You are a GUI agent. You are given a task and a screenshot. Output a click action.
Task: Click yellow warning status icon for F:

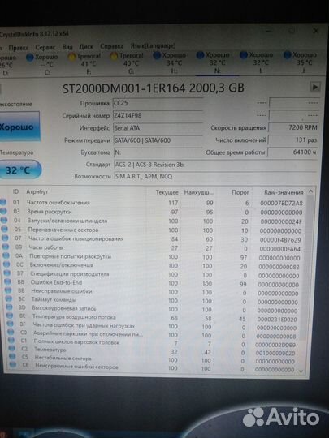point(72,57)
